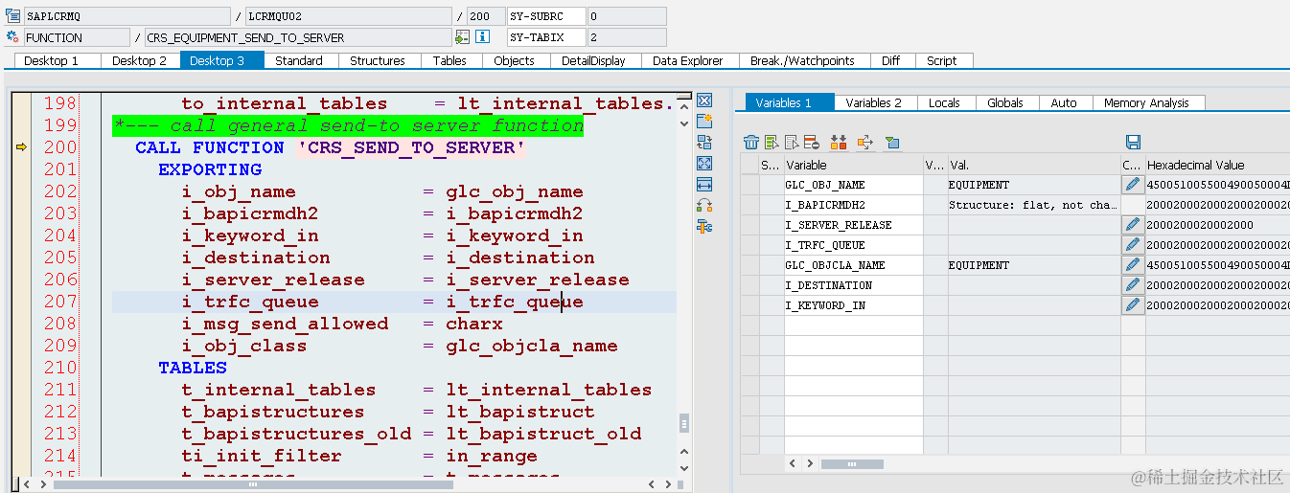Switch to the Desktop 2 tab
Viewport: 1290px width, 493px height.
click(139, 60)
